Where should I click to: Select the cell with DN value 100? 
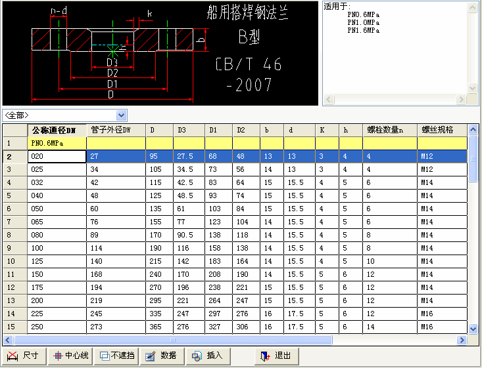click(x=57, y=248)
